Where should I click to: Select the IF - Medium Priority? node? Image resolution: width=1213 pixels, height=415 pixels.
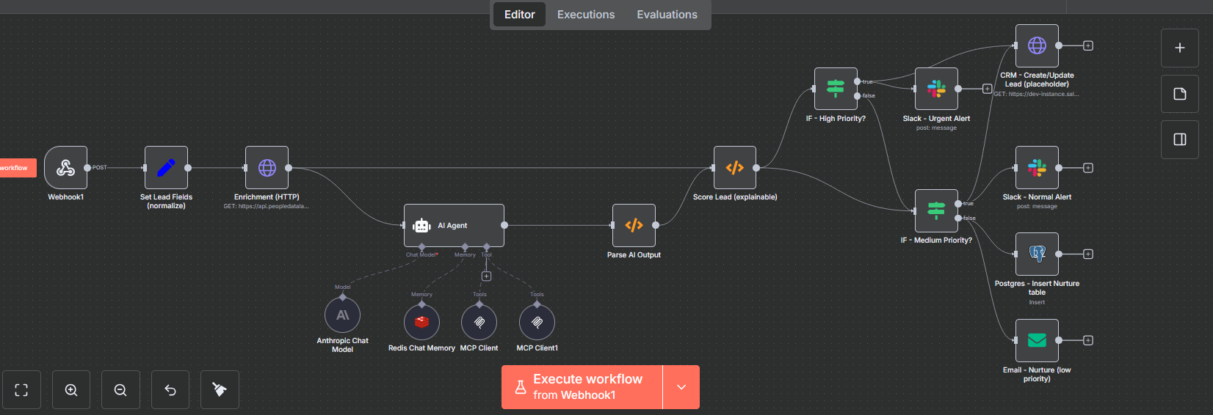(936, 210)
